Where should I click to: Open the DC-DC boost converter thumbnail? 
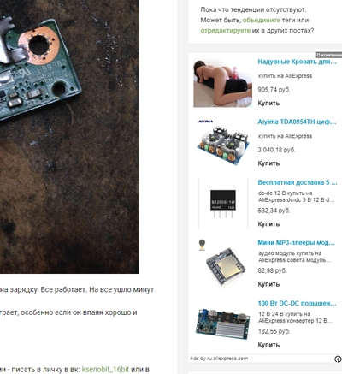click(x=222, y=324)
